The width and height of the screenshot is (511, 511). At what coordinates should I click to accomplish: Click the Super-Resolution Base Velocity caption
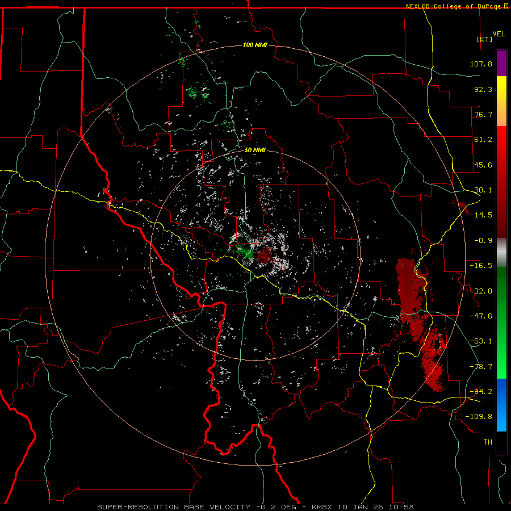(256, 507)
